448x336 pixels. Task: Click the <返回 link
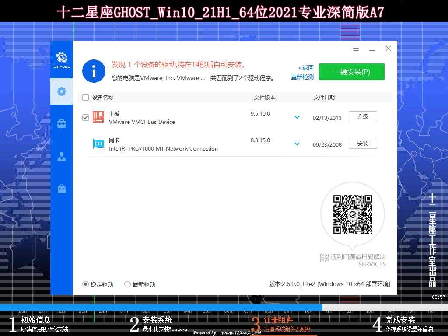pos(306,68)
